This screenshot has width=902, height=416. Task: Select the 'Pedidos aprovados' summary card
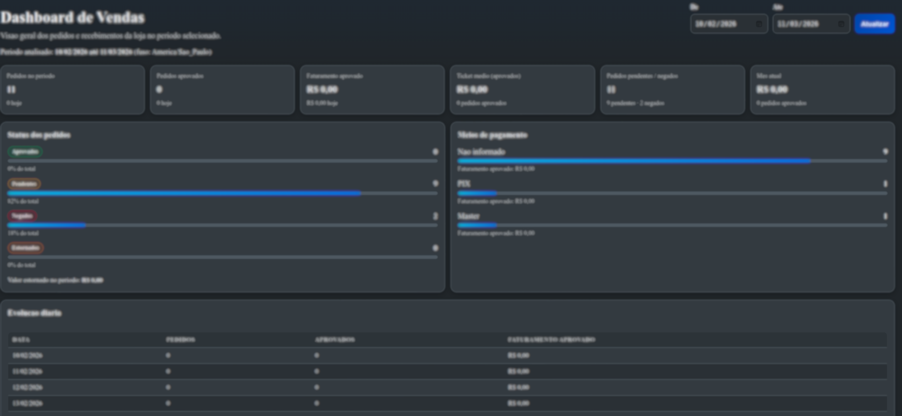point(222,90)
